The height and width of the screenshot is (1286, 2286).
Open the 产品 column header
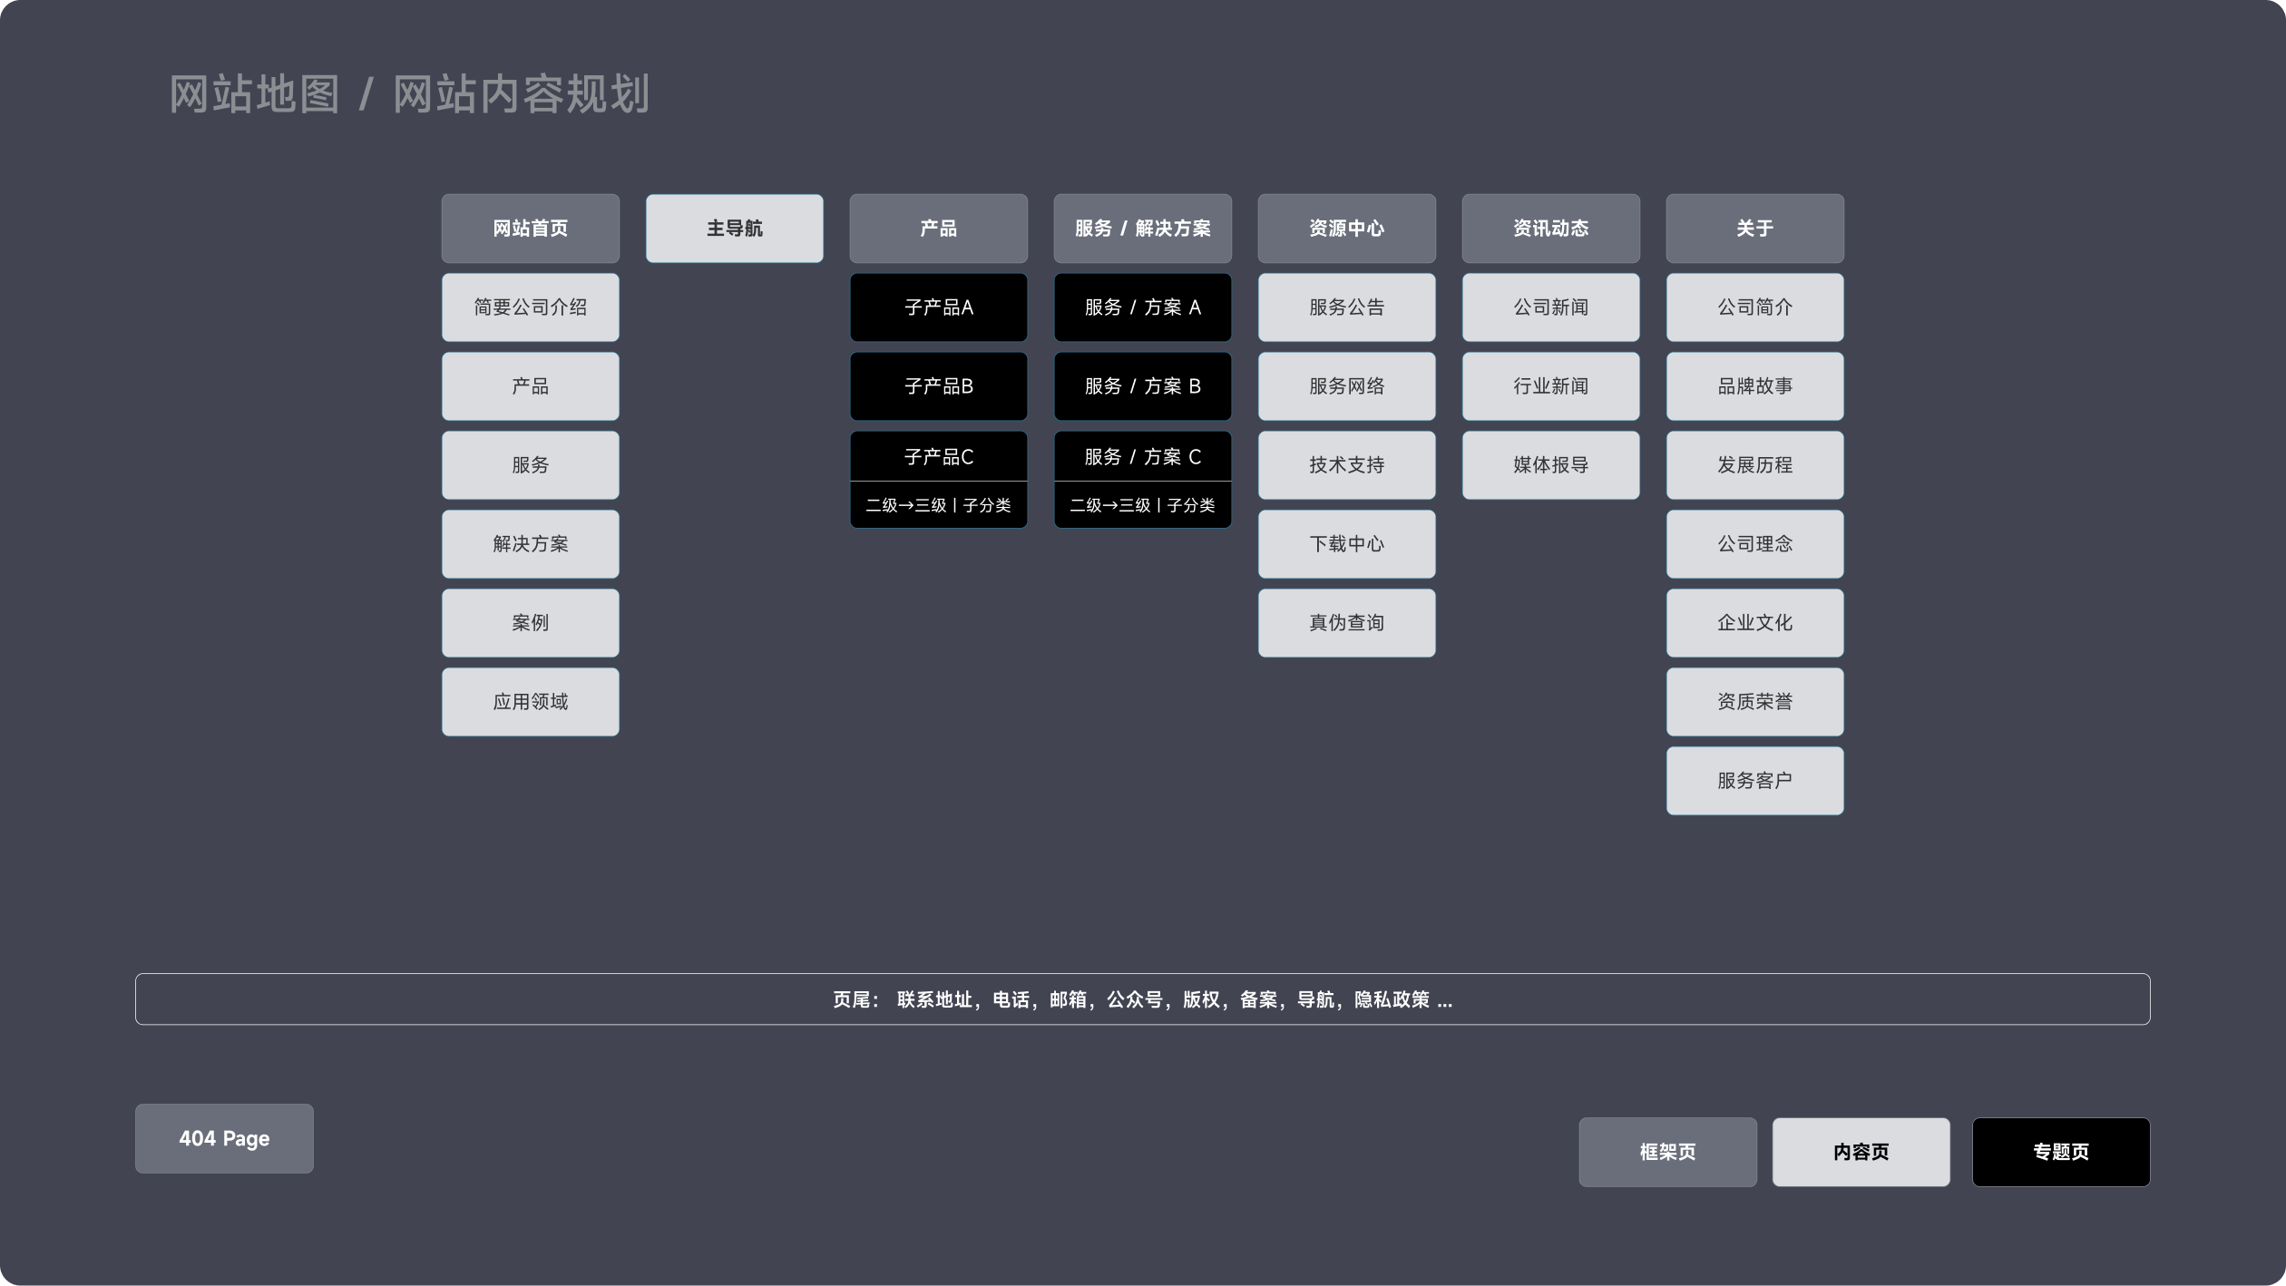coord(938,229)
